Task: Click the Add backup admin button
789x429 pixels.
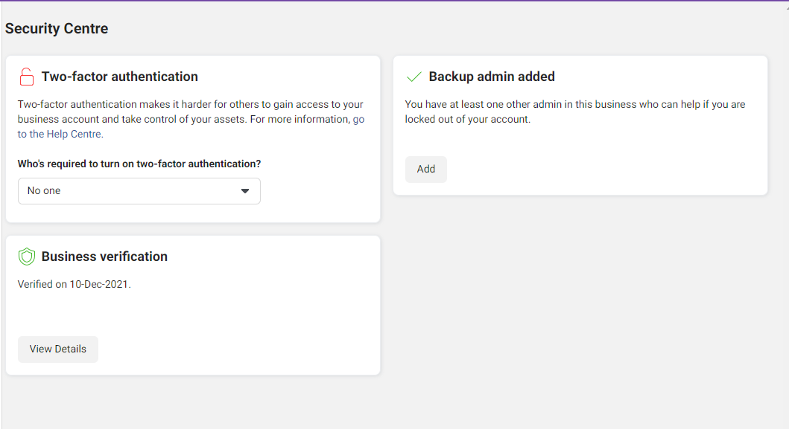Action: point(425,170)
